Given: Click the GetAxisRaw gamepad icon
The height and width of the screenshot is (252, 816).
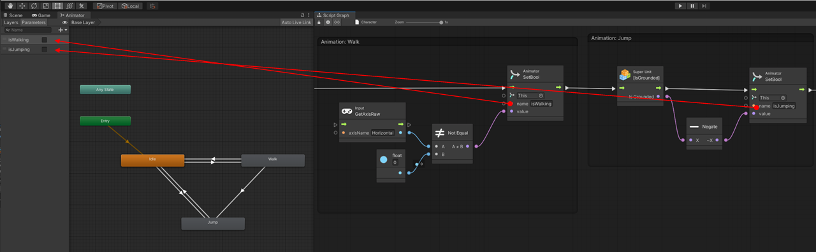Looking at the screenshot, I should (x=347, y=111).
